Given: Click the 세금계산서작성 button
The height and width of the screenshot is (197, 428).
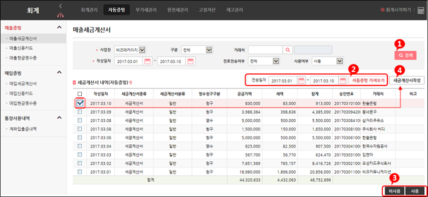Looking at the screenshot, I should (407, 80).
